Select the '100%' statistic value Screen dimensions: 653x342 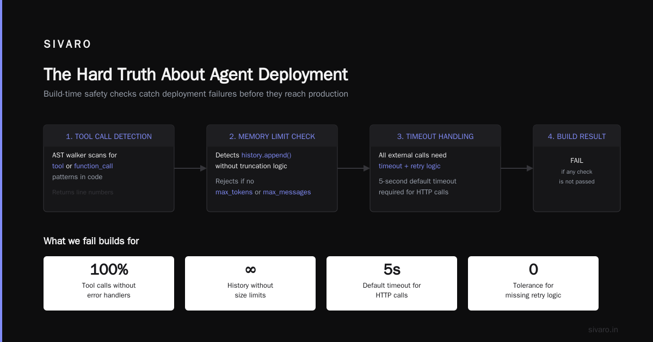point(109,269)
